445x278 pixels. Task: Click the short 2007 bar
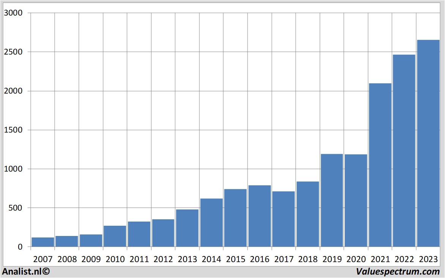coord(43,242)
